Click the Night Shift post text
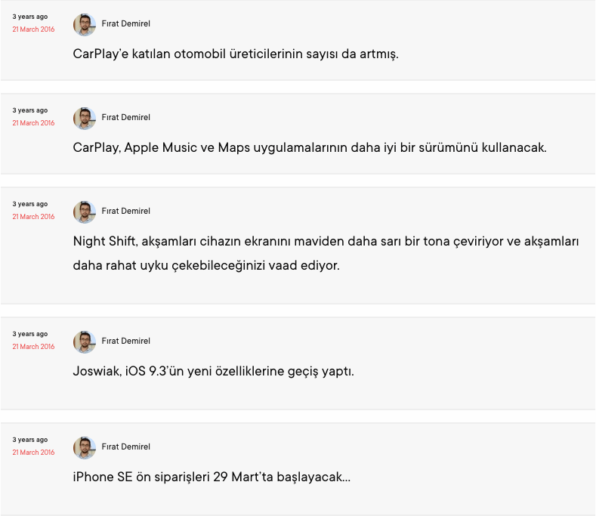Screen dimensions: 596x516 325,254
